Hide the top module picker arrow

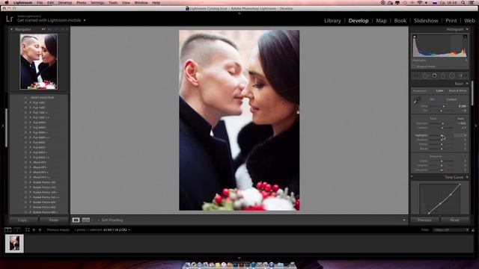click(239, 13)
